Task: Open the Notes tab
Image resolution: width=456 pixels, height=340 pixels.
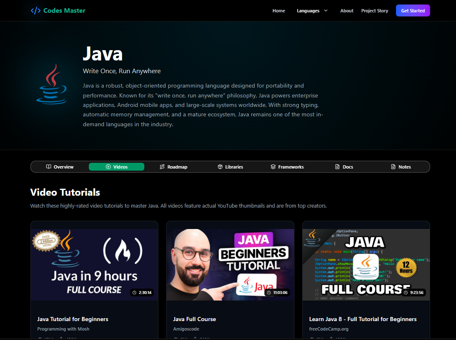Action: pos(401,167)
